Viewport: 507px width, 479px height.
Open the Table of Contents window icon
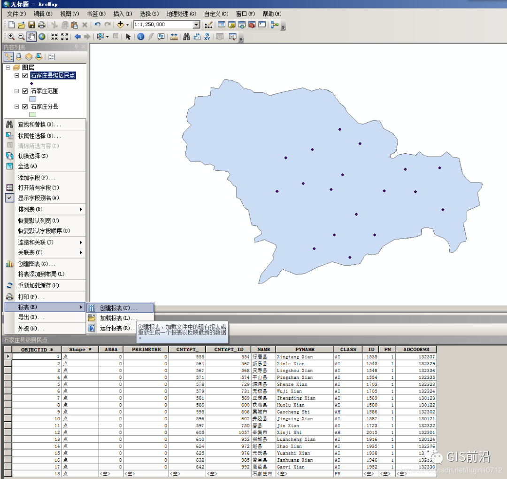(222, 24)
